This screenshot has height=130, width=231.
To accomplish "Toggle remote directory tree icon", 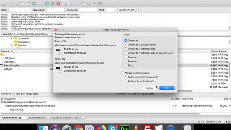I will pos(28,3).
